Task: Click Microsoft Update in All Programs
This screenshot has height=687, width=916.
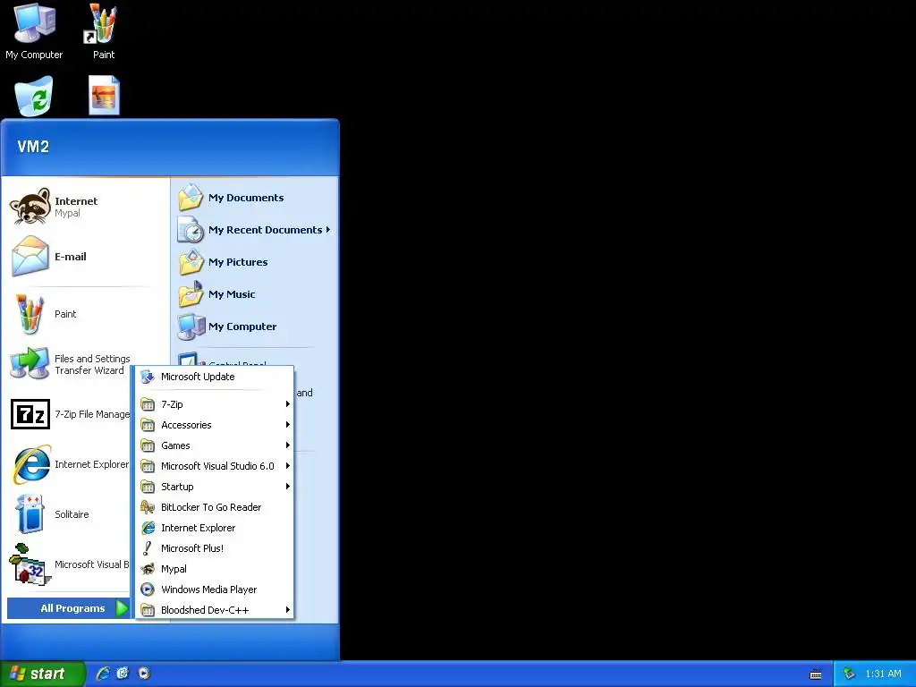Action: [215, 377]
